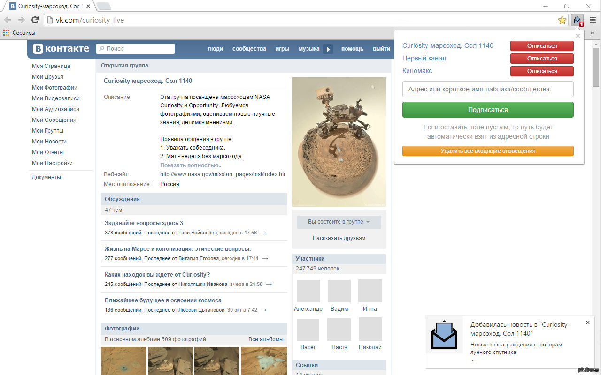Select 'сообщества' in the top navigation
Image resolution: width=601 pixels, height=375 pixels.
(x=249, y=49)
